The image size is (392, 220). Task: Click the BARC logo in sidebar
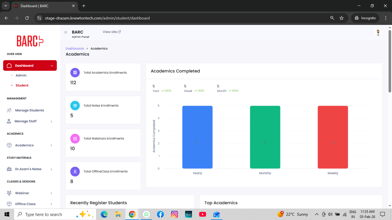pos(30,41)
